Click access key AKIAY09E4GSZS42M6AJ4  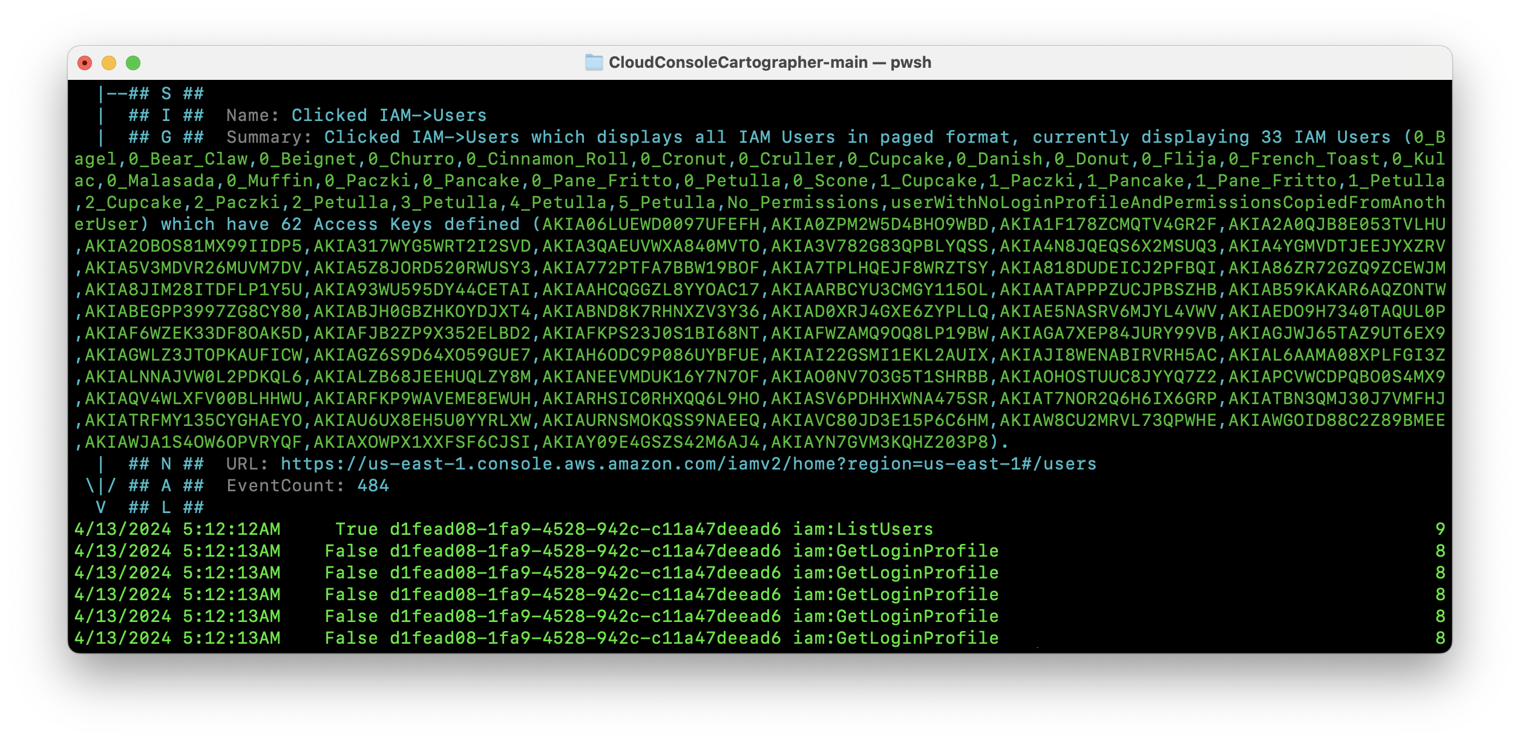[651, 442]
